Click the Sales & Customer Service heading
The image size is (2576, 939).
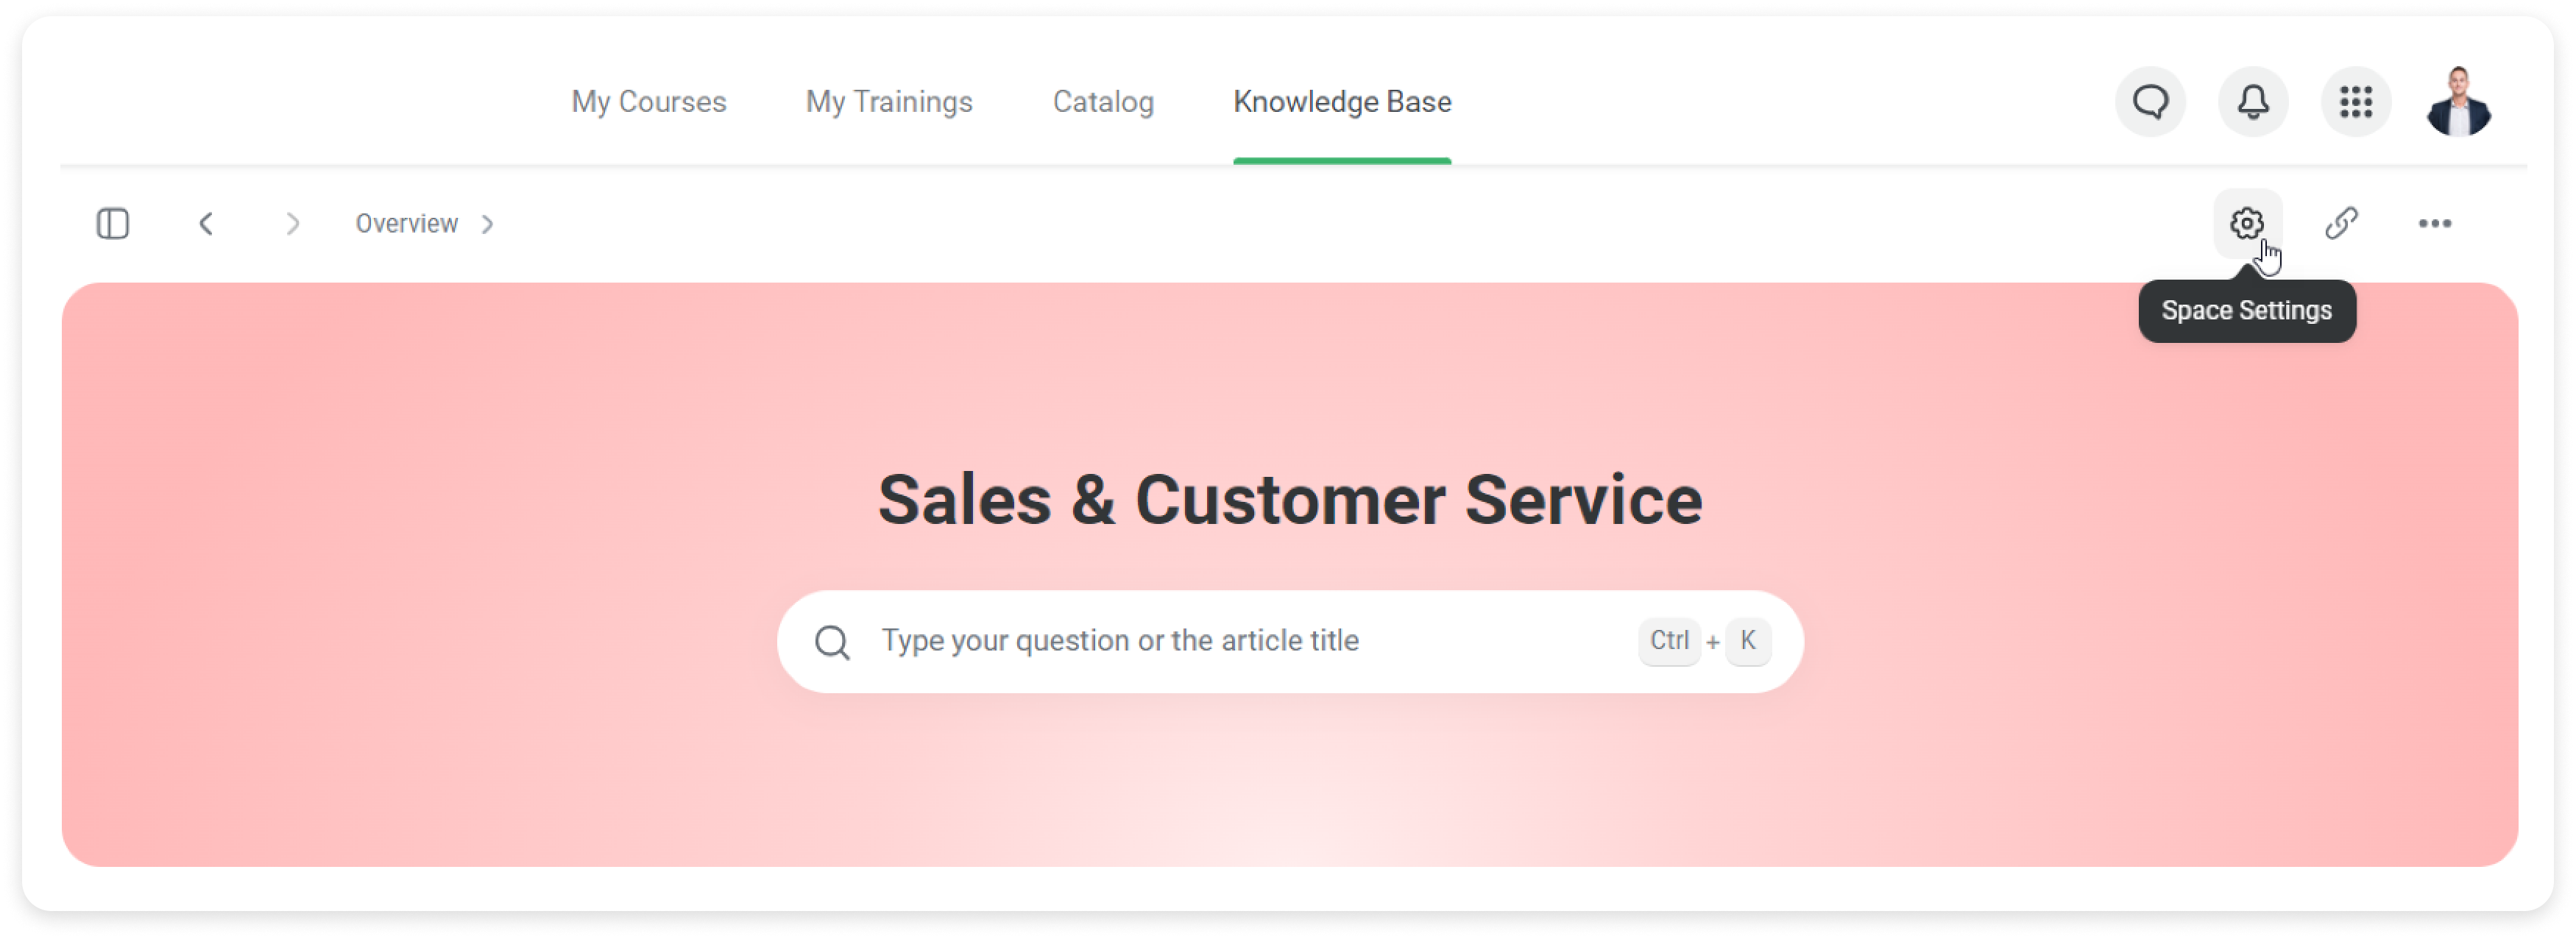(1289, 499)
